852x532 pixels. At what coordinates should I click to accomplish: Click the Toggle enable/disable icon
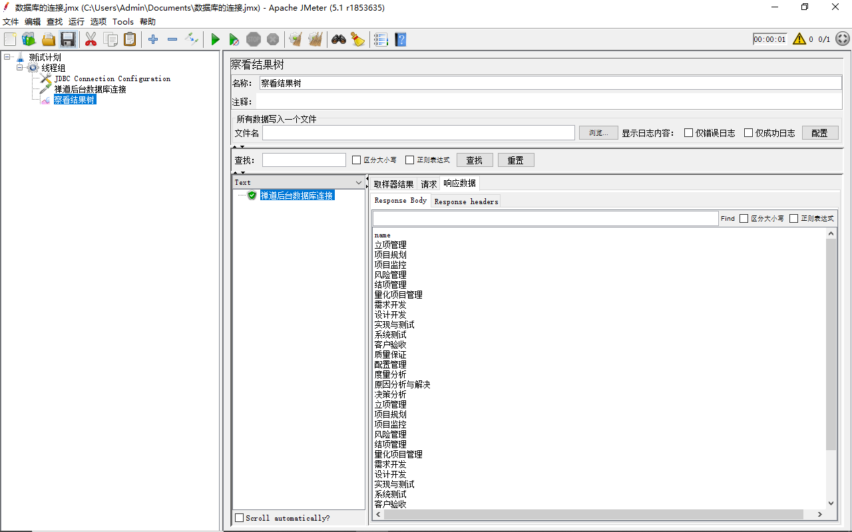192,39
